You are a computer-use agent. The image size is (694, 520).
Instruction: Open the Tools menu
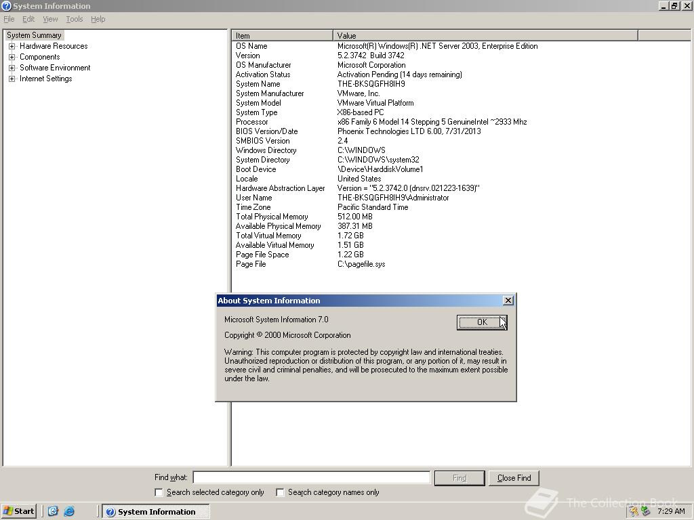pos(75,19)
